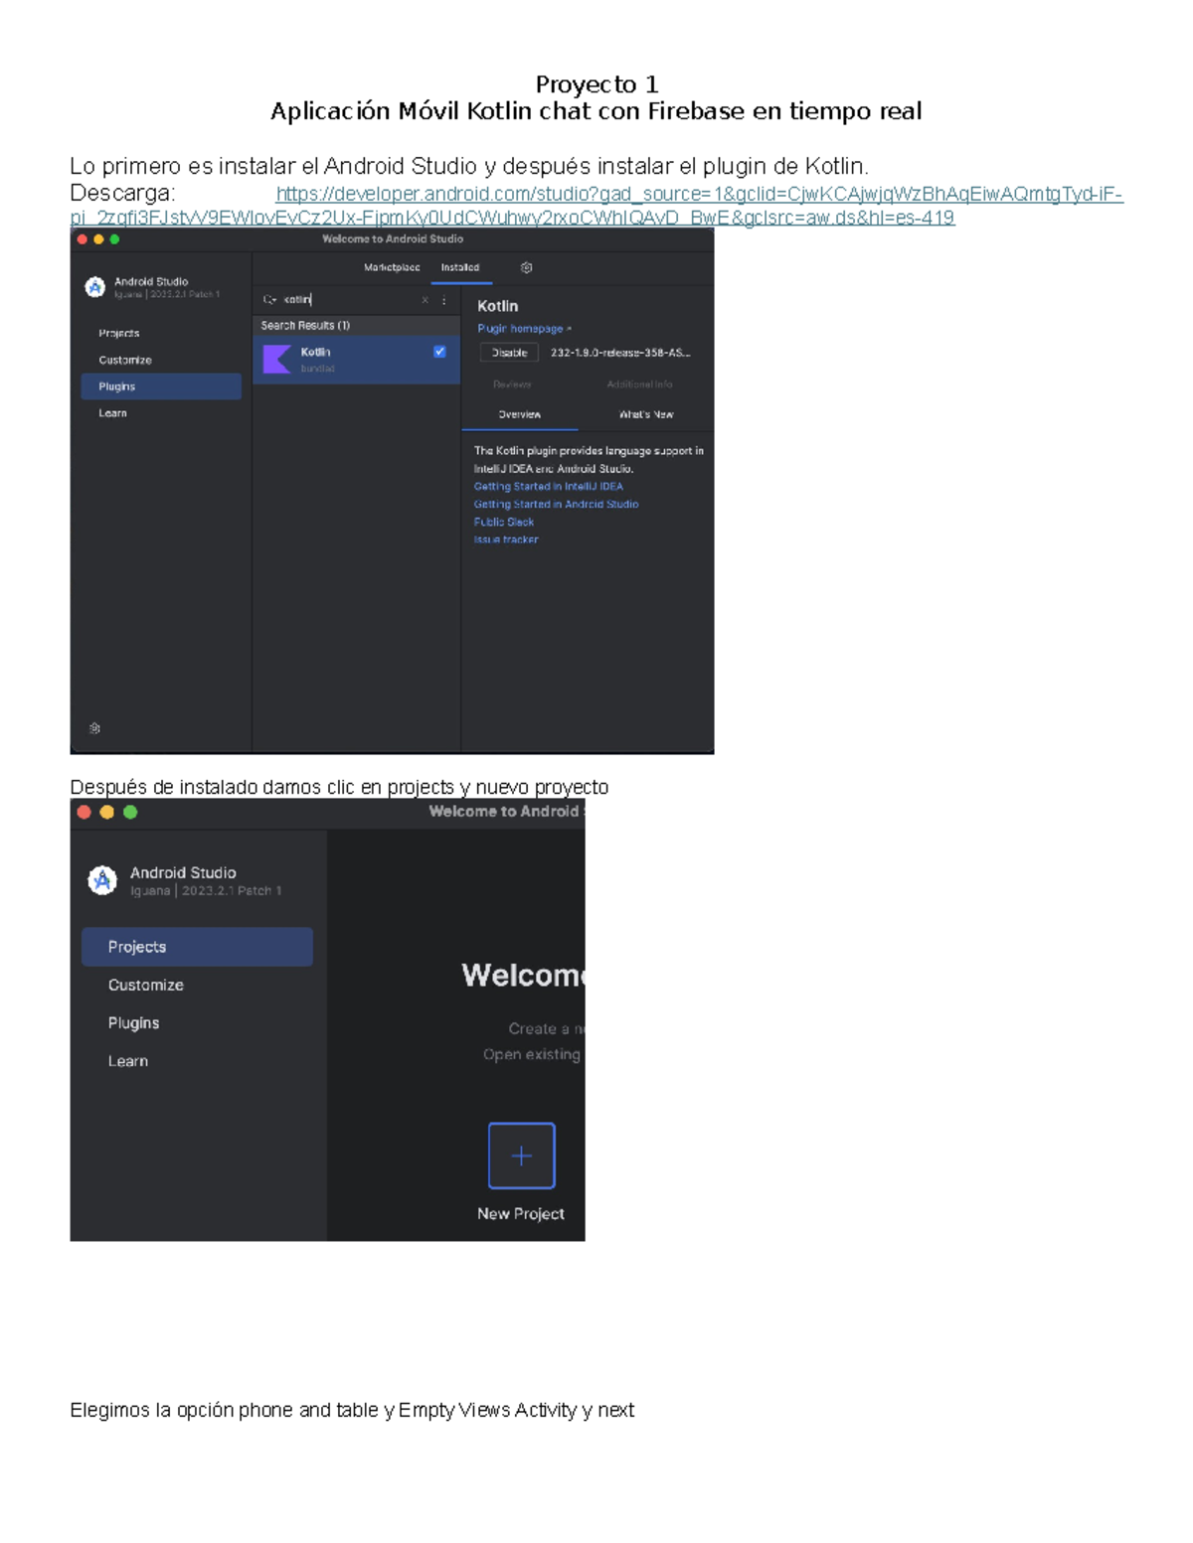Clear the kotlin search with the X icon
The image size is (1193, 1543).
pos(425,300)
